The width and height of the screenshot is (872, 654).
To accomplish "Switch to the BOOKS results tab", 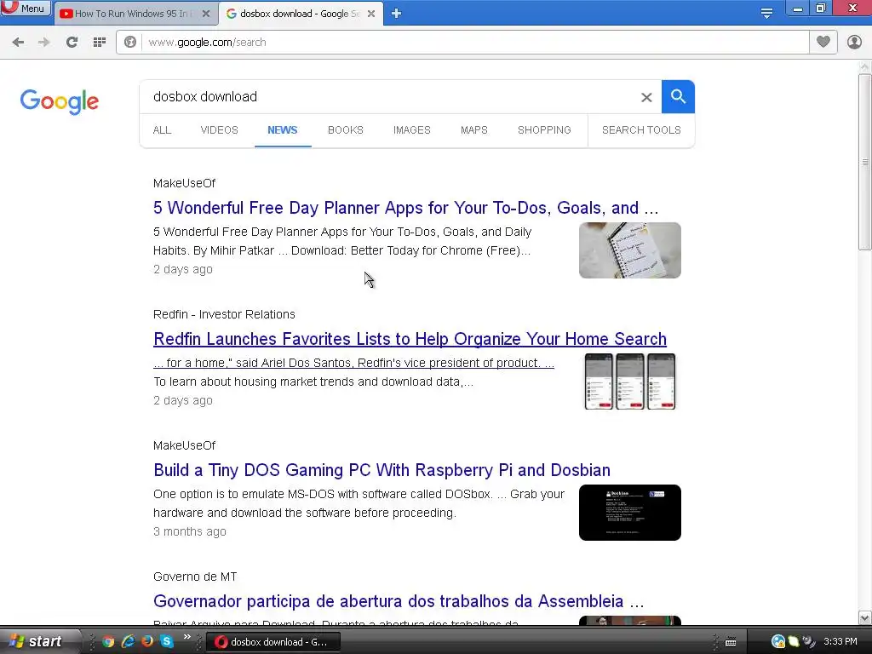I will pyautogui.click(x=346, y=130).
